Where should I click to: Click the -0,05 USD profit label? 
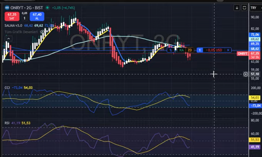[214, 50]
